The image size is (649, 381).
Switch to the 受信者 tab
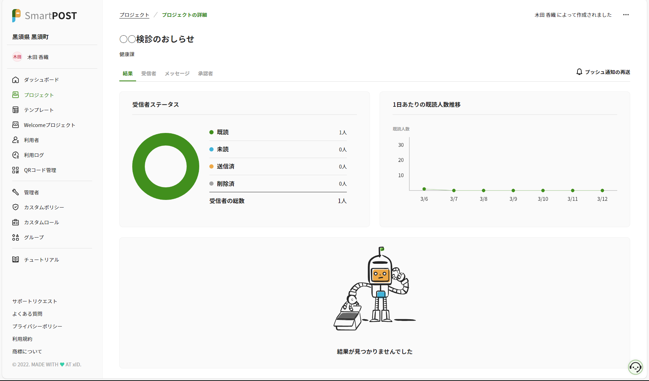[x=149, y=74]
